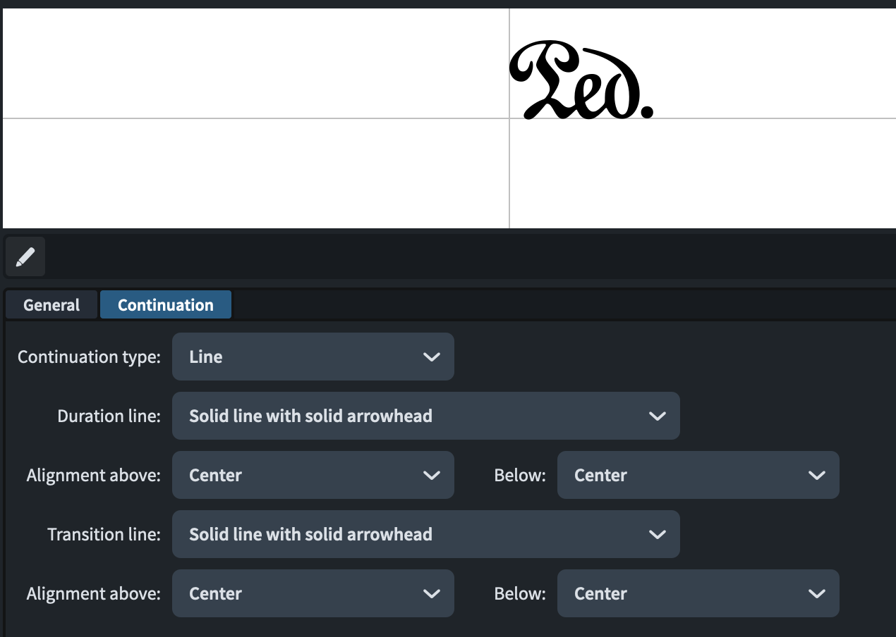Click empty preview area left of the glyph
Viewport: 896px width, 637px height.
coord(247,63)
